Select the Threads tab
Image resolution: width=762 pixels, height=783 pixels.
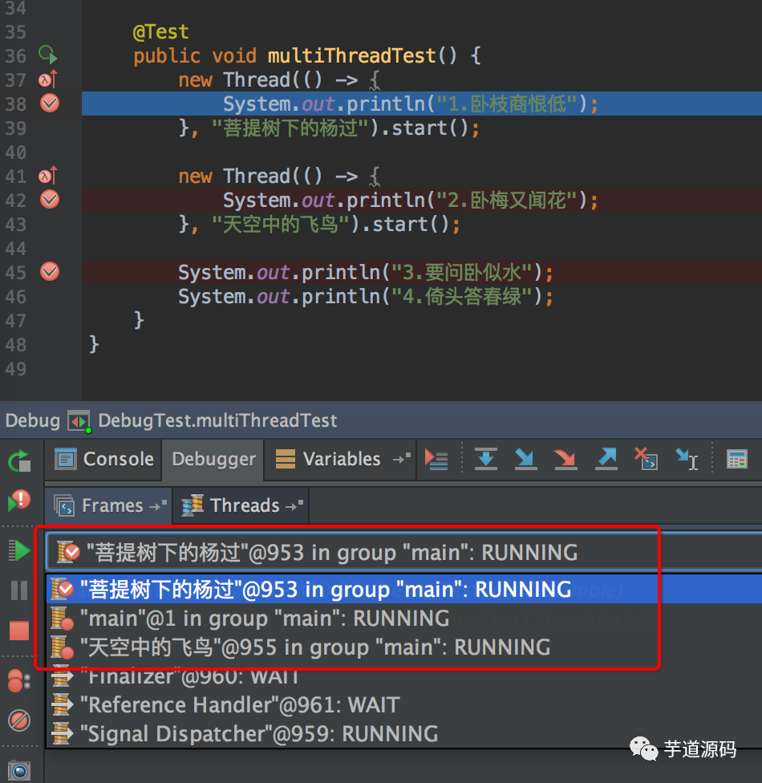coord(241,505)
